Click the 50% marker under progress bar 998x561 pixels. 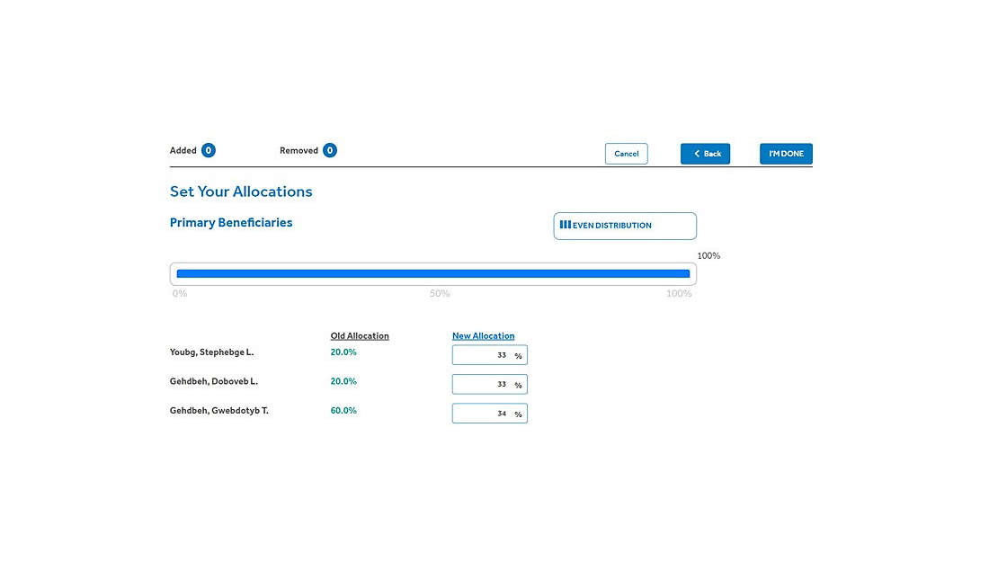pos(440,294)
